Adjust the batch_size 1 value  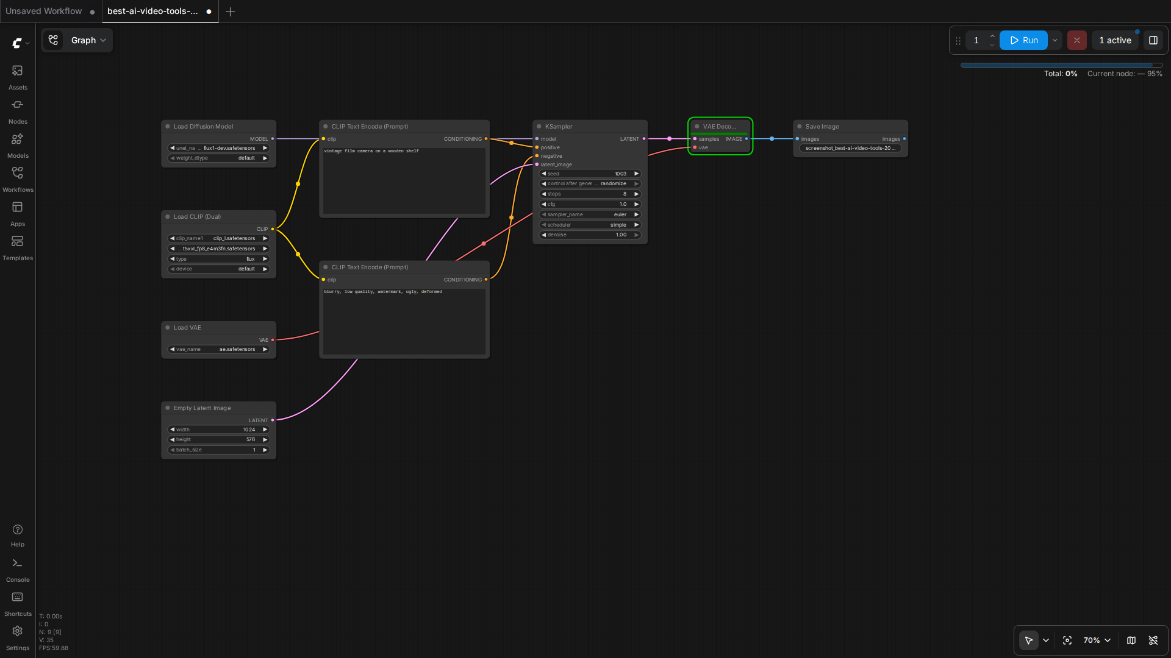pyautogui.click(x=218, y=450)
